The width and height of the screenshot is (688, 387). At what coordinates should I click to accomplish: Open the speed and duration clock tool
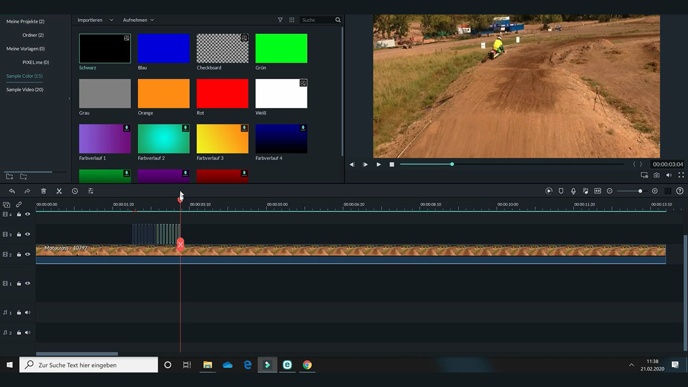(x=75, y=191)
